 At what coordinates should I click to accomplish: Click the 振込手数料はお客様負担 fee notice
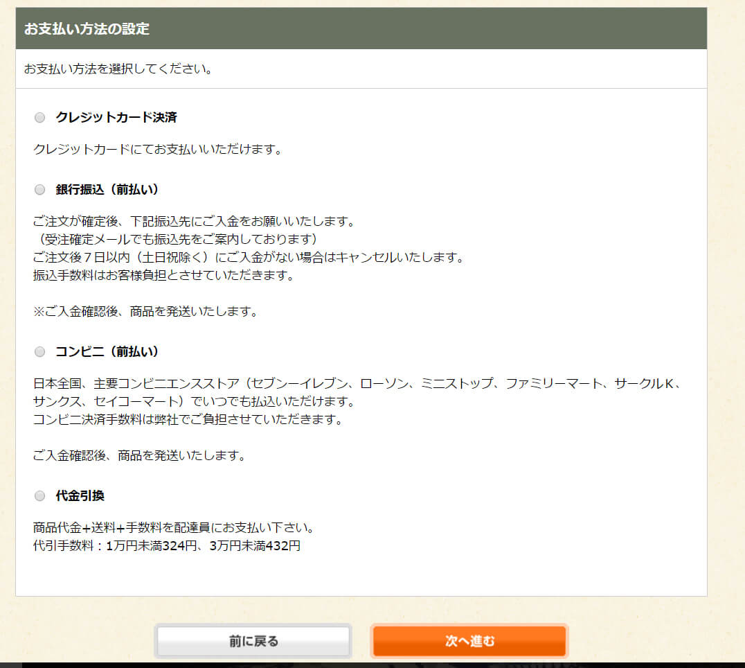pos(163,276)
